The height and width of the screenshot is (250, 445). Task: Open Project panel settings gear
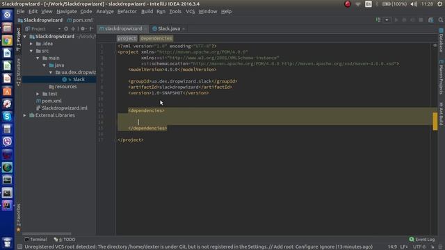(83, 29)
